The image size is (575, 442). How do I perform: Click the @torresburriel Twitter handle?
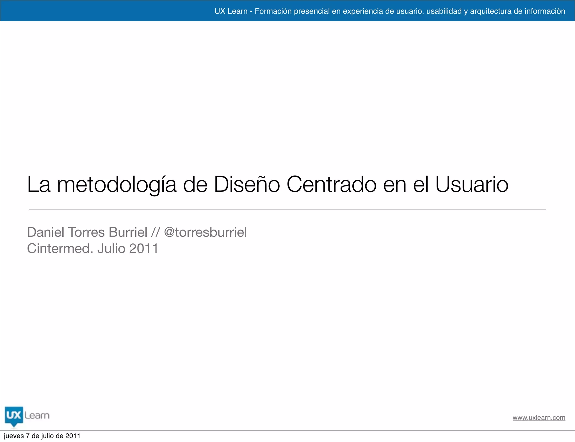205,232
